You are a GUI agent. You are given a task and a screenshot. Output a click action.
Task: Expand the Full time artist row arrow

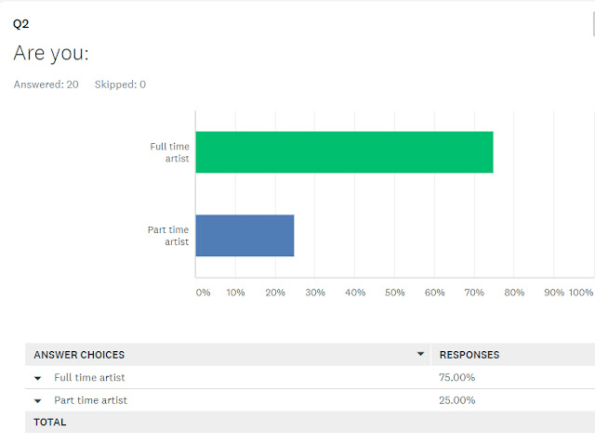[x=37, y=378]
